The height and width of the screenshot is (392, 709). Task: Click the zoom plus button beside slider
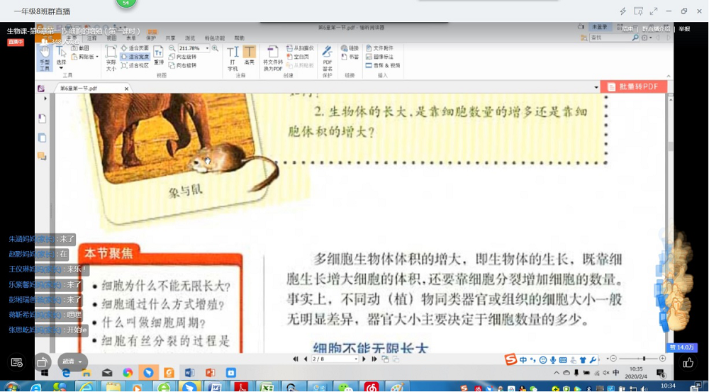pyautogui.click(x=662, y=359)
